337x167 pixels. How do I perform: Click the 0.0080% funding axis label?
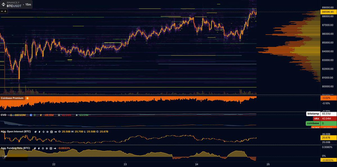pos(327,147)
